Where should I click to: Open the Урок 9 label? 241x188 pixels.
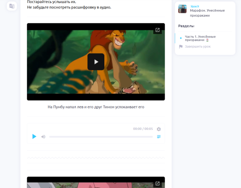click(194, 6)
